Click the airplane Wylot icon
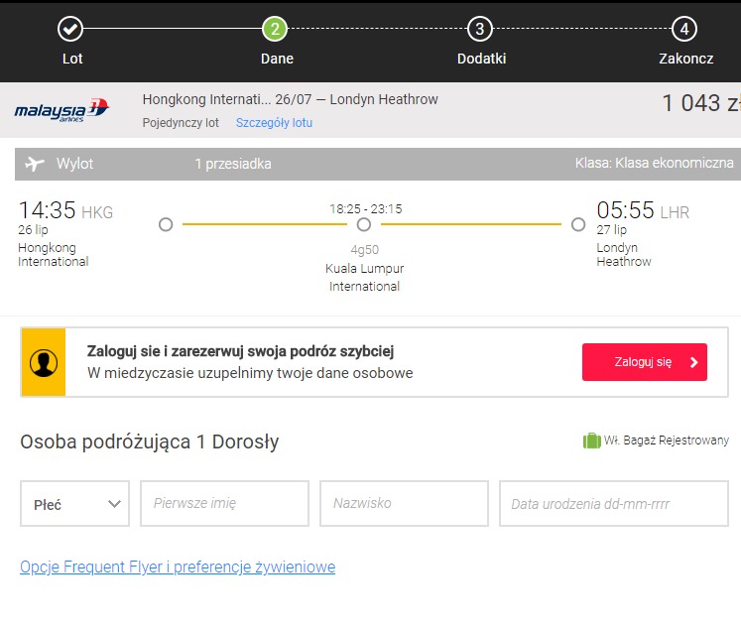The height and width of the screenshot is (631, 741). point(35,164)
